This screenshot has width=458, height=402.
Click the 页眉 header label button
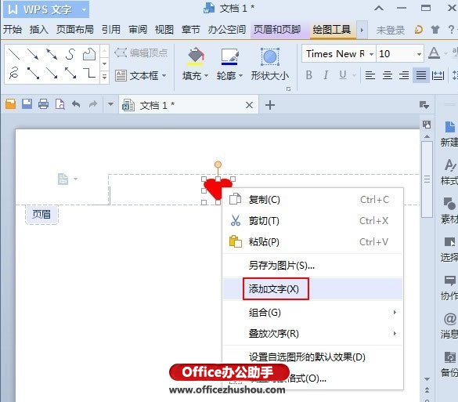[41, 214]
